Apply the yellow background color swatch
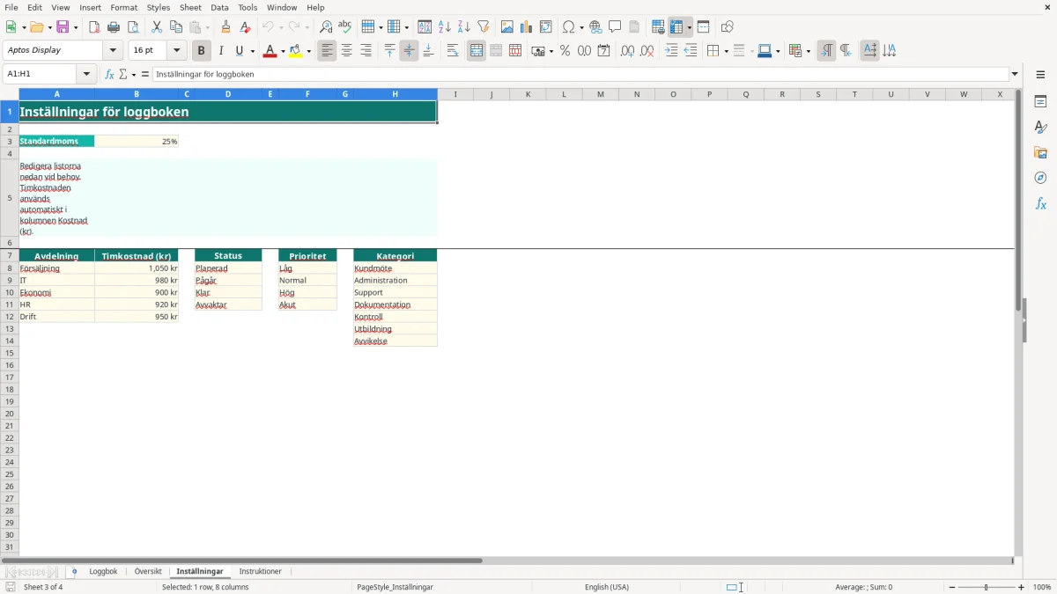This screenshot has width=1057, height=594. click(x=296, y=51)
